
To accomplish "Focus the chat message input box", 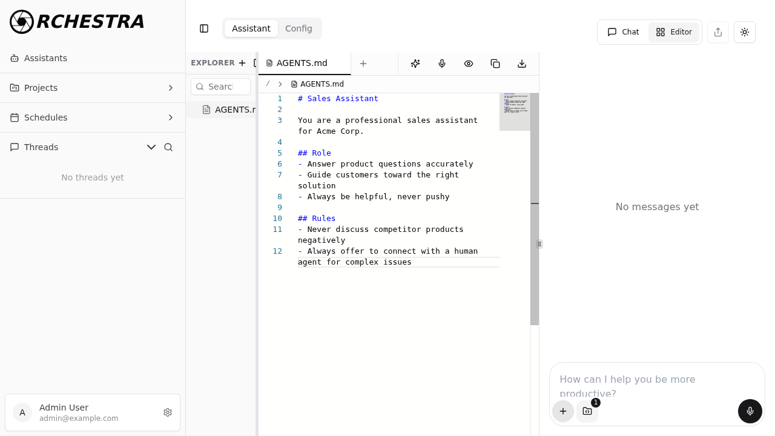I will pyautogui.click(x=657, y=384).
